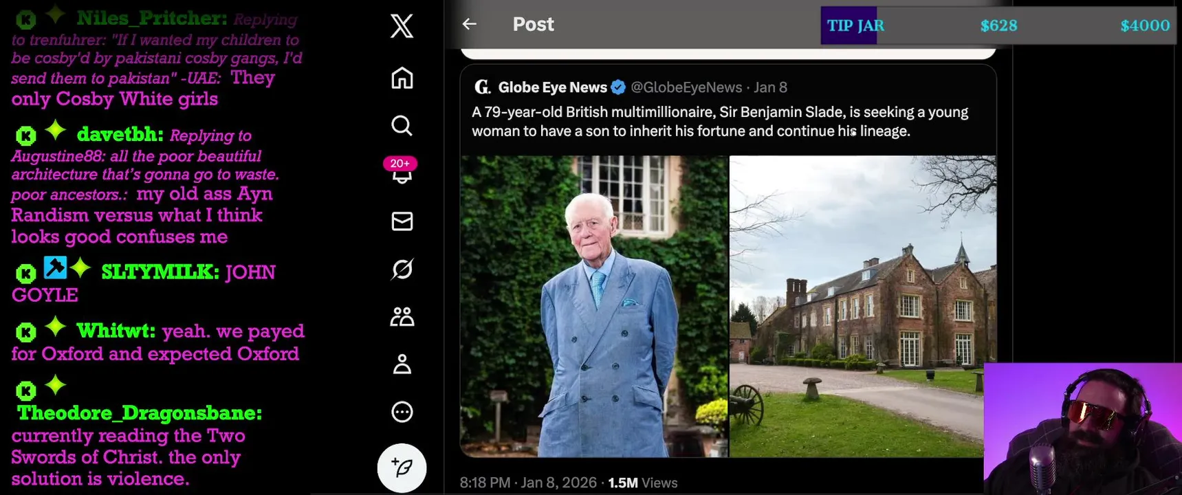Click the $4000 tip jar goal
This screenshot has width=1182, height=495.
click(x=1145, y=25)
